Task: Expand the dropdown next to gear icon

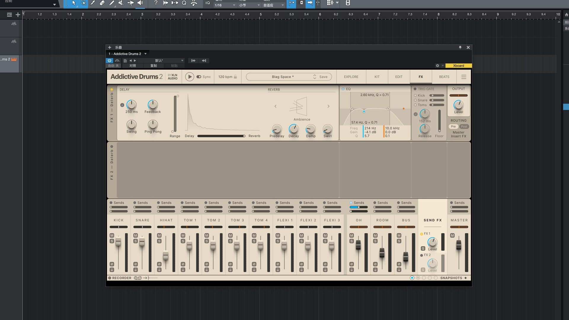Action: tap(443, 66)
